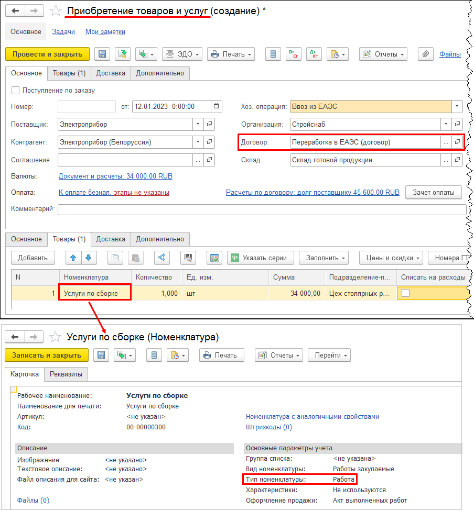The width and height of the screenshot is (474, 511).
Task: Click the barcode scan icon in the goods toolbar
Action: tap(188, 258)
